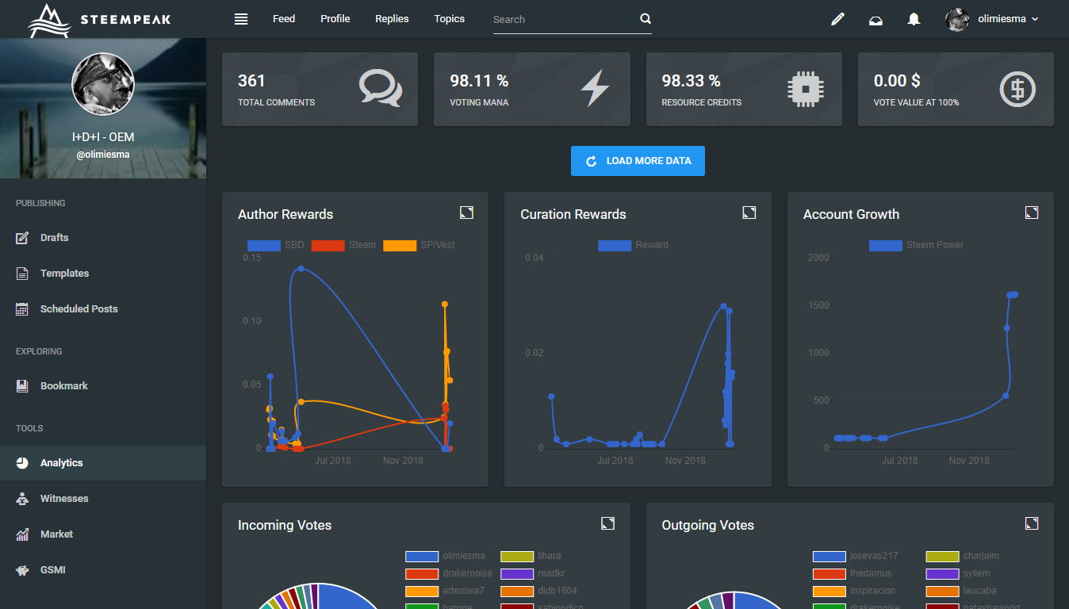Expand the Curation Rewards chart
1069x609 pixels.
tap(749, 213)
